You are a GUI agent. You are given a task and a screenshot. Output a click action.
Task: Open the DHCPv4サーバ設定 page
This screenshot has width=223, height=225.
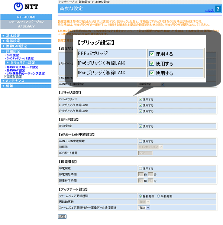[x=20, y=58]
